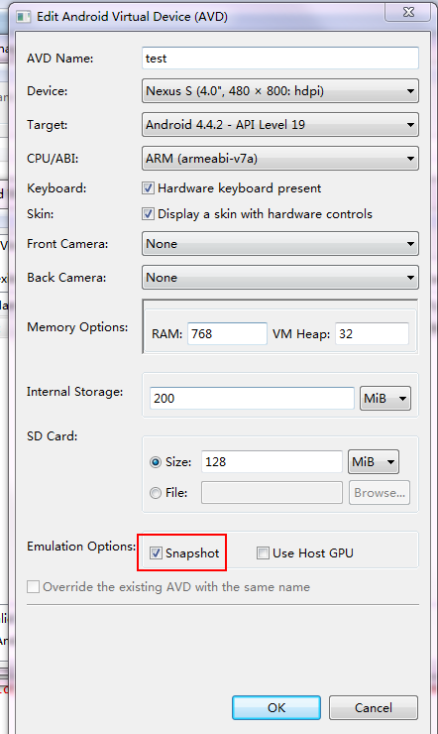Screen dimensions: 438x734
Task: Enable the Use Host GPU checkbox
Action: [263, 552]
